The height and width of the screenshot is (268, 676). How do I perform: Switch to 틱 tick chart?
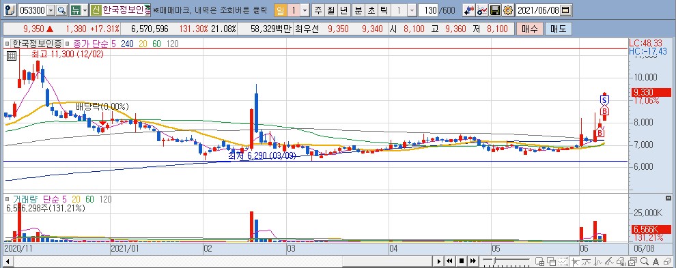(384, 10)
